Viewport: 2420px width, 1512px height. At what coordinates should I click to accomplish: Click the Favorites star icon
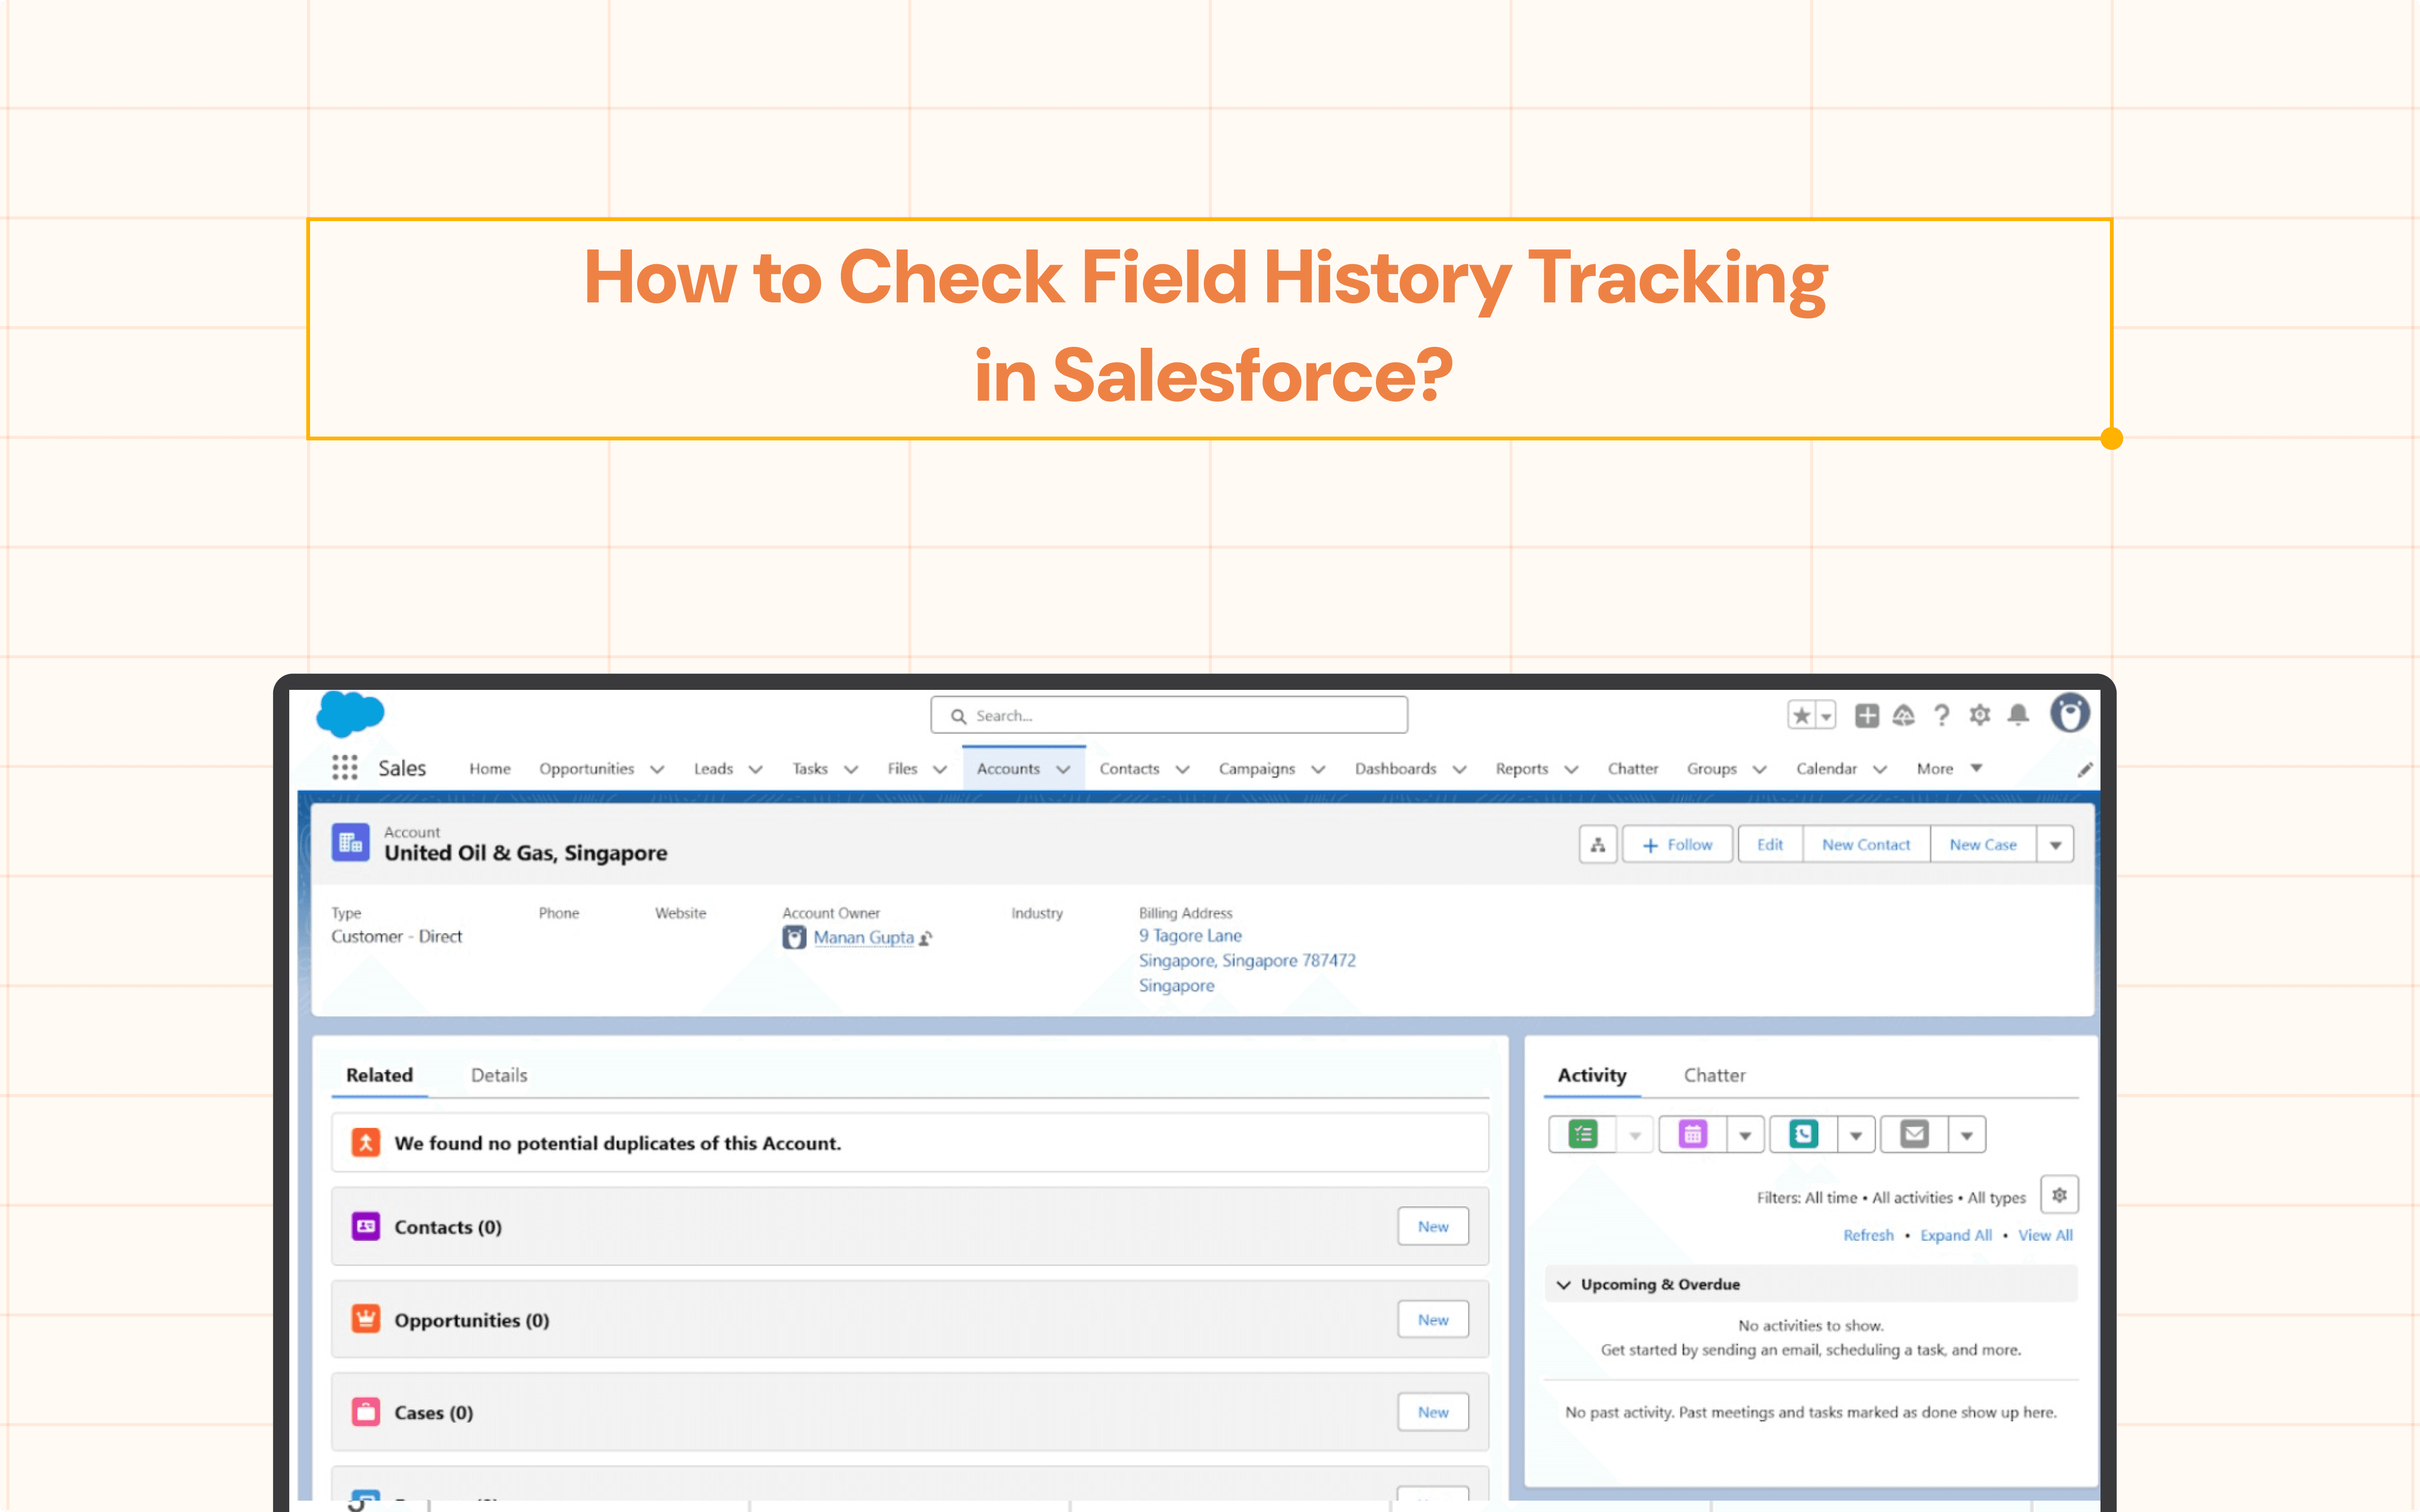pyautogui.click(x=1801, y=715)
